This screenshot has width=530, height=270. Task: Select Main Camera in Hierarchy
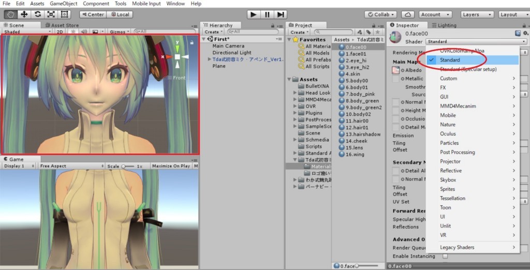[x=228, y=46]
